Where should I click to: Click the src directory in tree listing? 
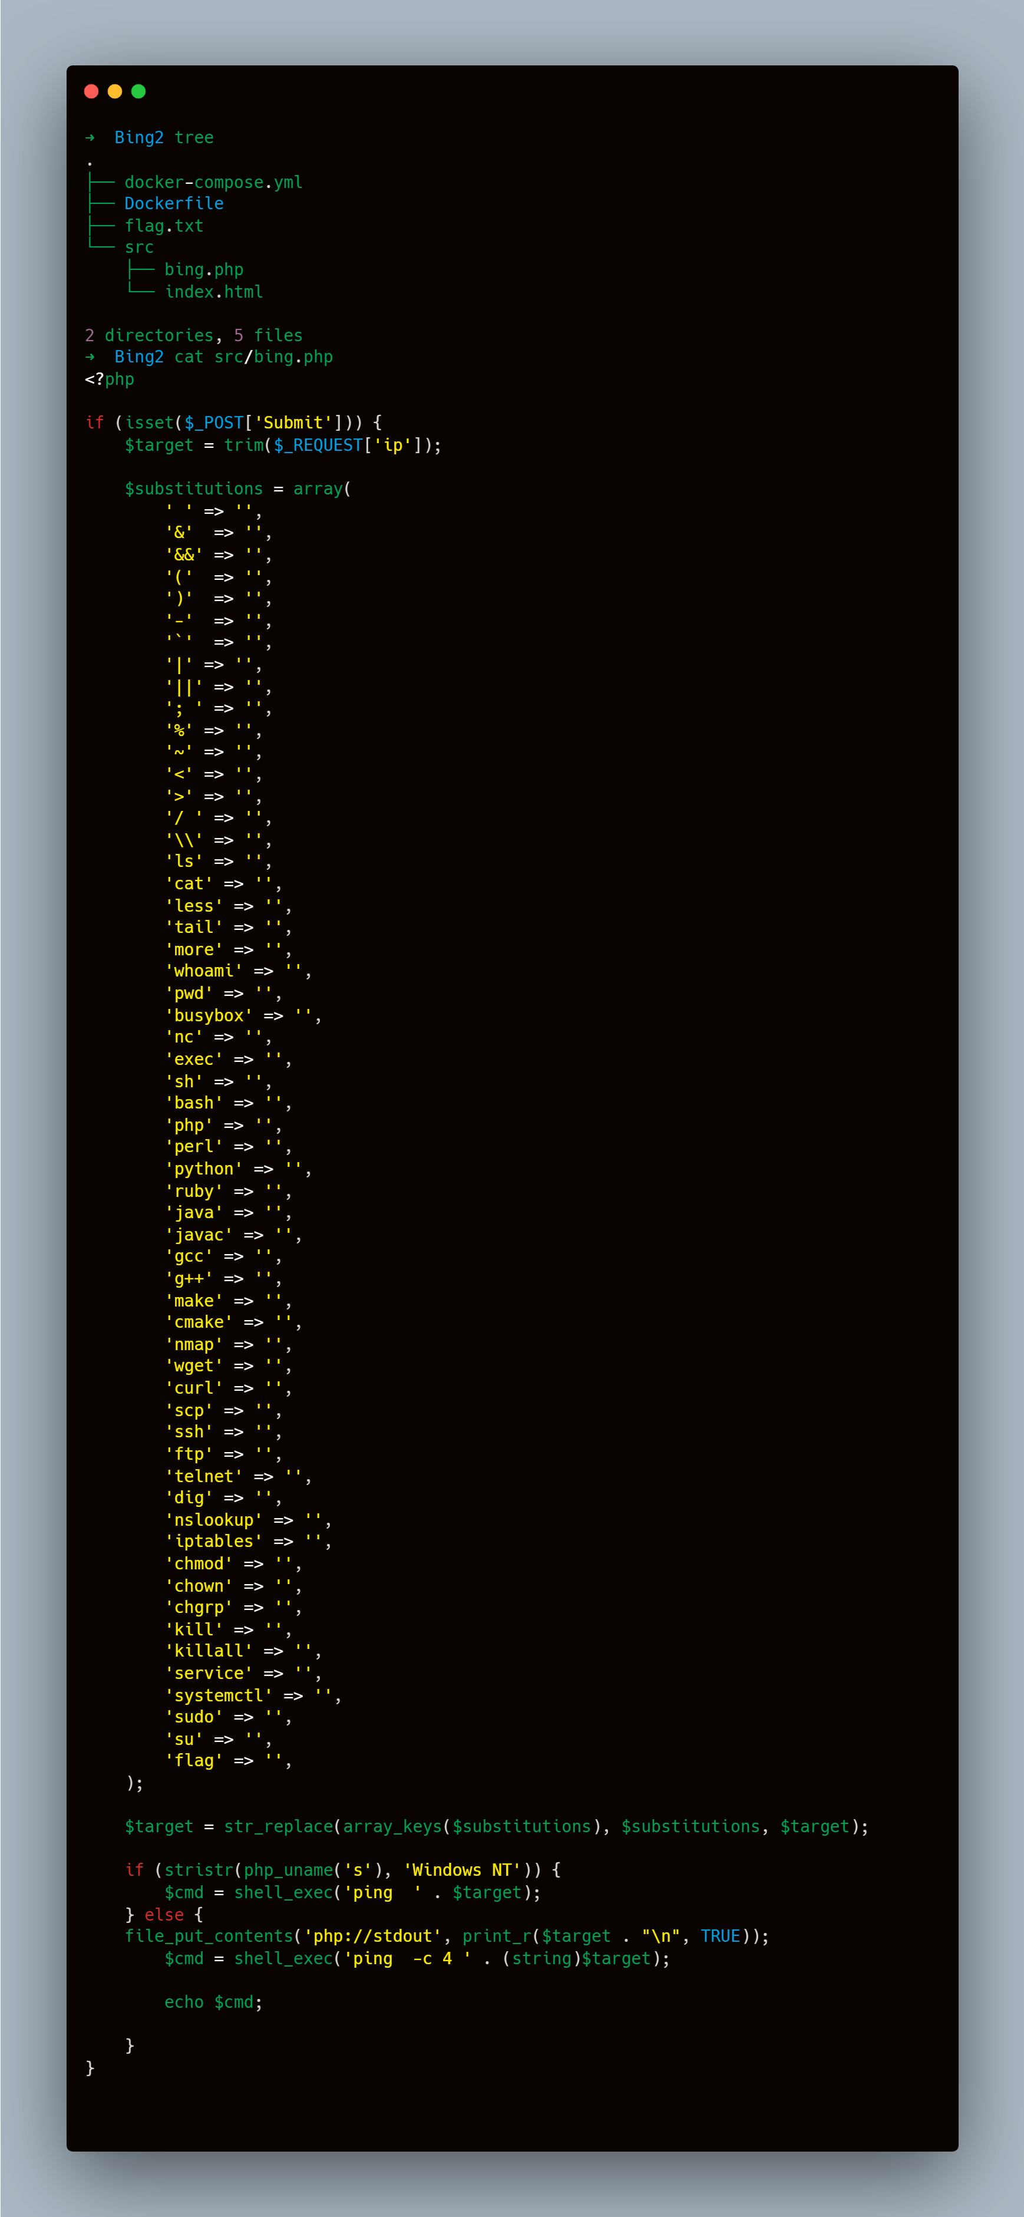[138, 248]
